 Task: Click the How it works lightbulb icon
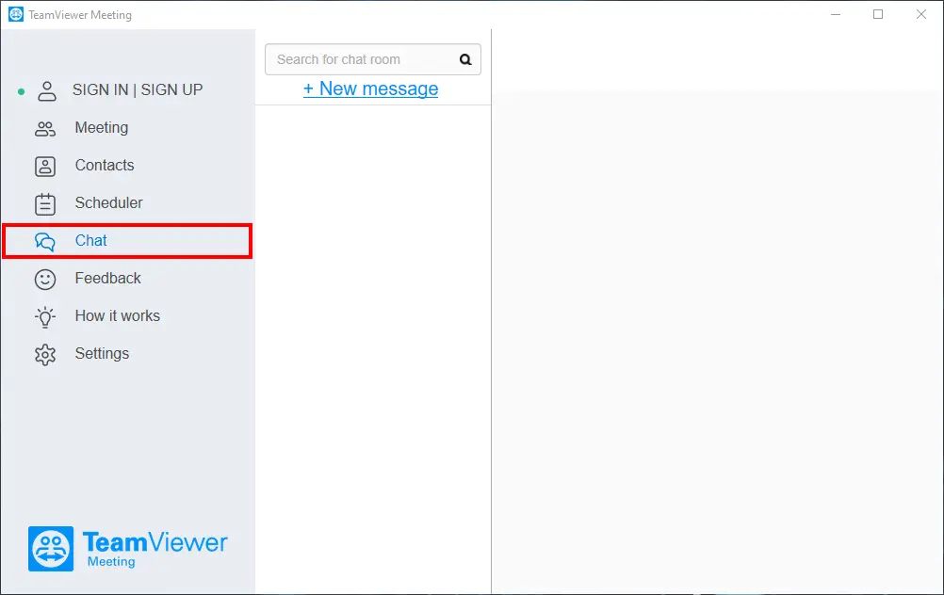pos(45,317)
